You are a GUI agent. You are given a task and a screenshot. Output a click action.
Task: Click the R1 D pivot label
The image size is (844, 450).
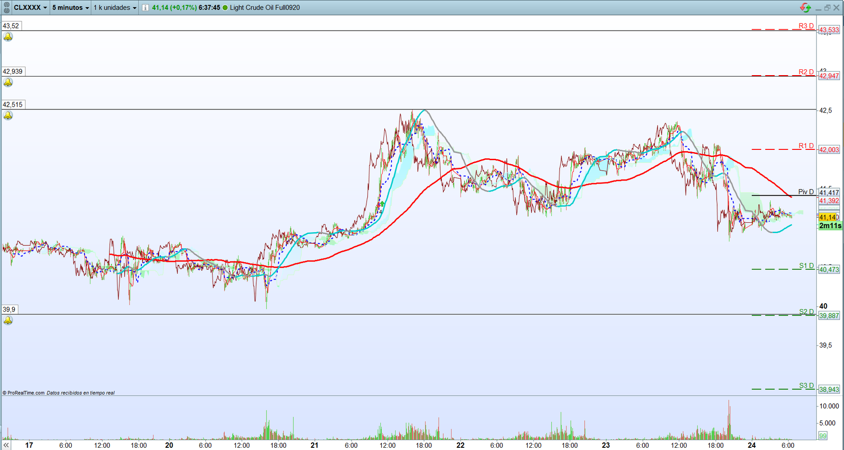pyautogui.click(x=806, y=146)
